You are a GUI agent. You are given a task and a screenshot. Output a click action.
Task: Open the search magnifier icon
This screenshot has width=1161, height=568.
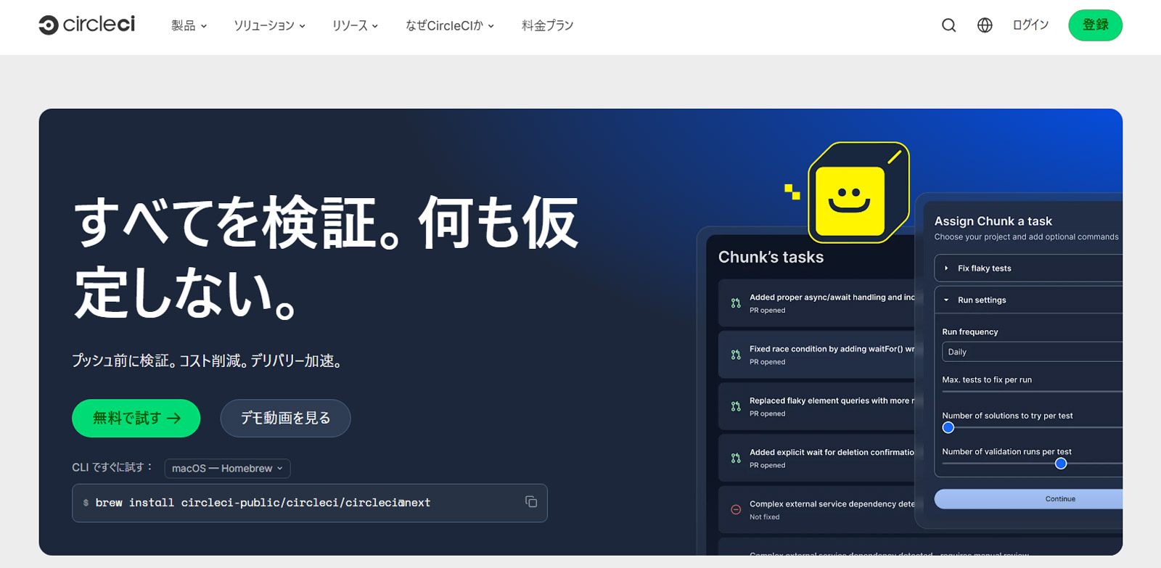click(x=948, y=25)
